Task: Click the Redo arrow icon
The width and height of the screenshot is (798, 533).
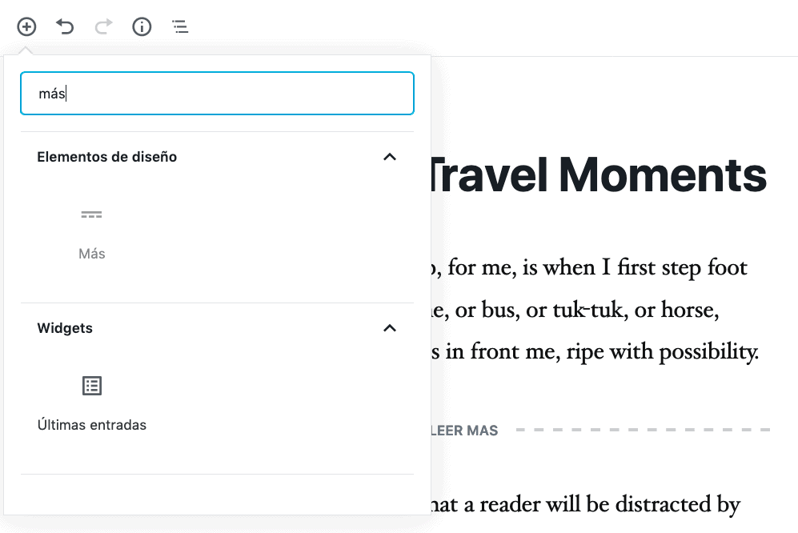Action: (x=103, y=26)
